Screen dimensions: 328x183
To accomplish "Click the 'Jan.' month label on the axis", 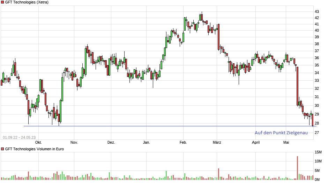I will tap(147, 143).
